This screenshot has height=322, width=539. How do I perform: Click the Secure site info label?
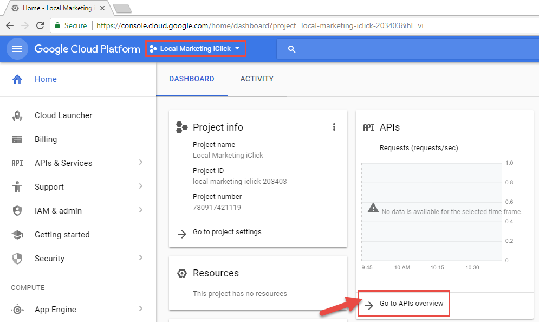(76, 26)
